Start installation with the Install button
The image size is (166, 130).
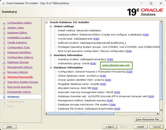tap(140, 127)
